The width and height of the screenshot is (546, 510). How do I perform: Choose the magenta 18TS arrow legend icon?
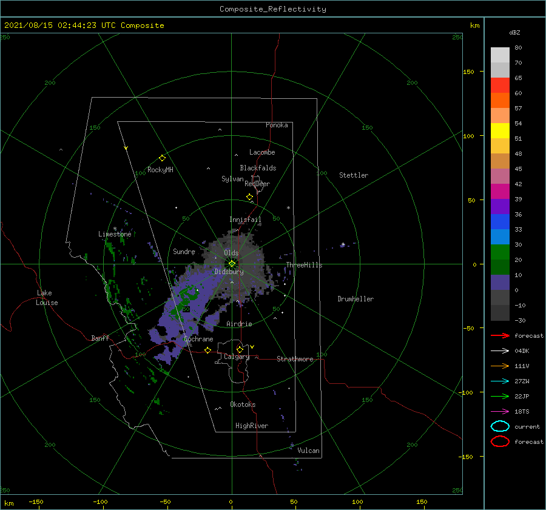click(500, 411)
